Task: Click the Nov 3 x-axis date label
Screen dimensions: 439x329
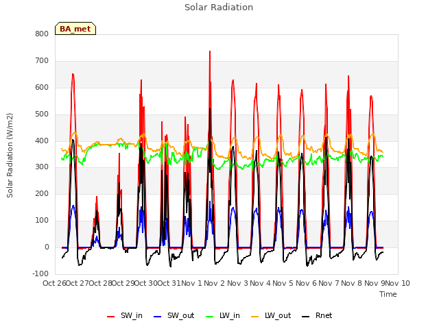Action: click(237, 283)
